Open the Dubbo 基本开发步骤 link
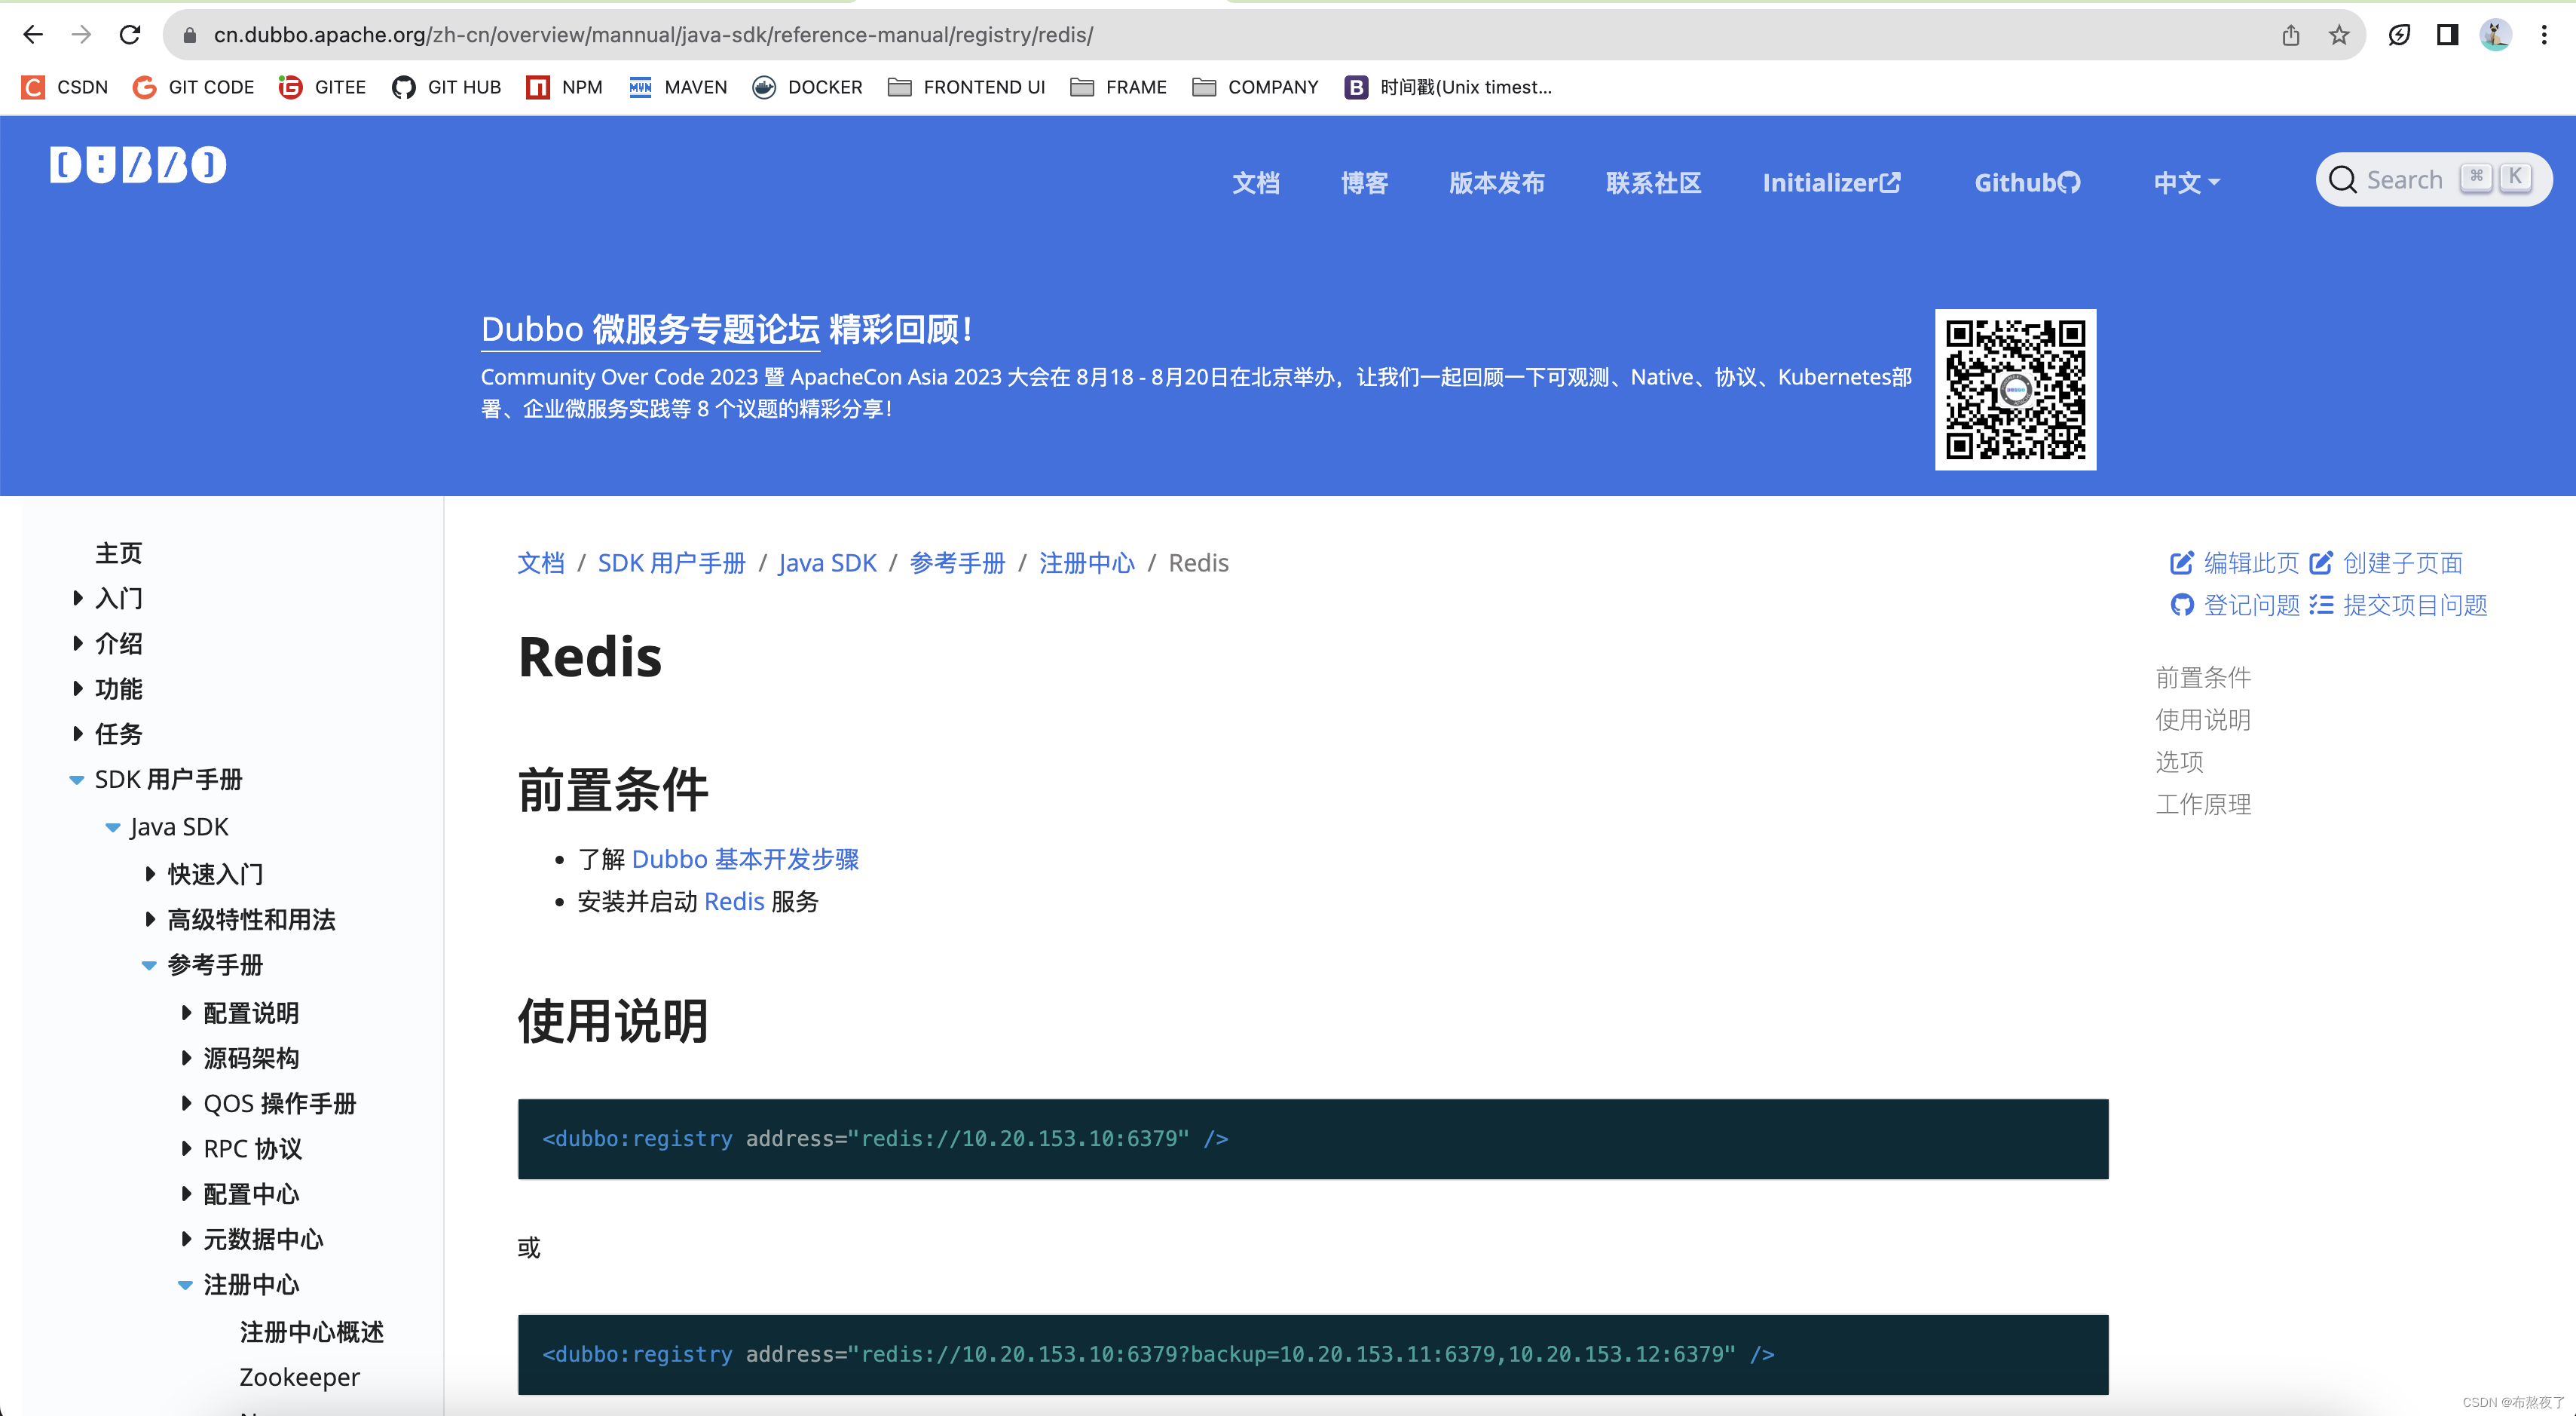Viewport: 2576px width, 1416px height. tap(745, 859)
